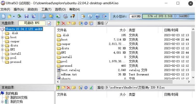Click the boot properties icon beside 可启动 EFI

49,23
